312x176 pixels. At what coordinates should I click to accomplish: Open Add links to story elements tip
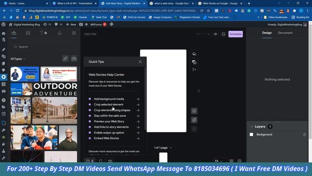coord(114,127)
